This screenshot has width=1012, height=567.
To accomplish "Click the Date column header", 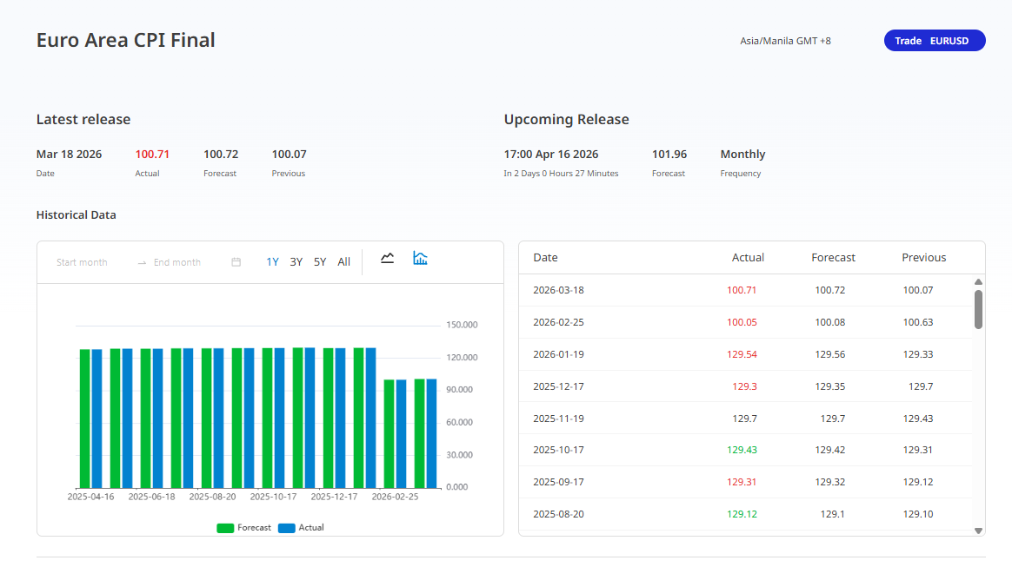I will pos(545,258).
